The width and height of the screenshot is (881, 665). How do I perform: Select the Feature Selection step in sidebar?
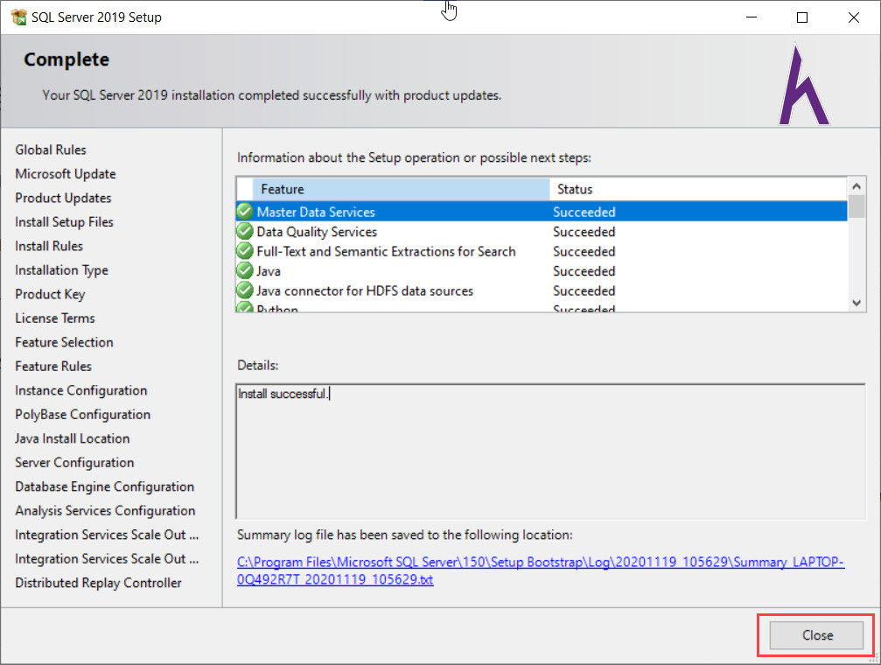tap(64, 342)
